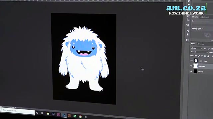This screenshot has width=213, height=119.
Task: Open File Explorer from the taskbar
Action: (x=48, y=114)
